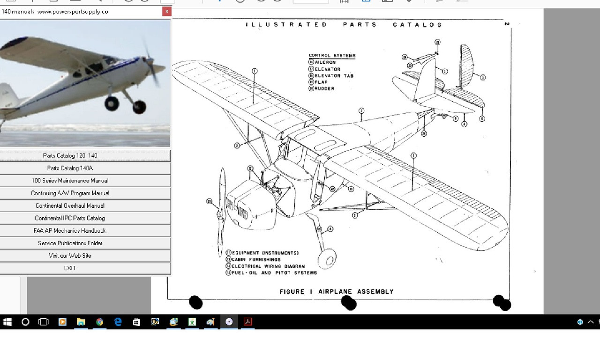Image resolution: width=600 pixels, height=337 pixels.
Task: Click the FLAP legend entry
Action: click(x=318, y=82)
